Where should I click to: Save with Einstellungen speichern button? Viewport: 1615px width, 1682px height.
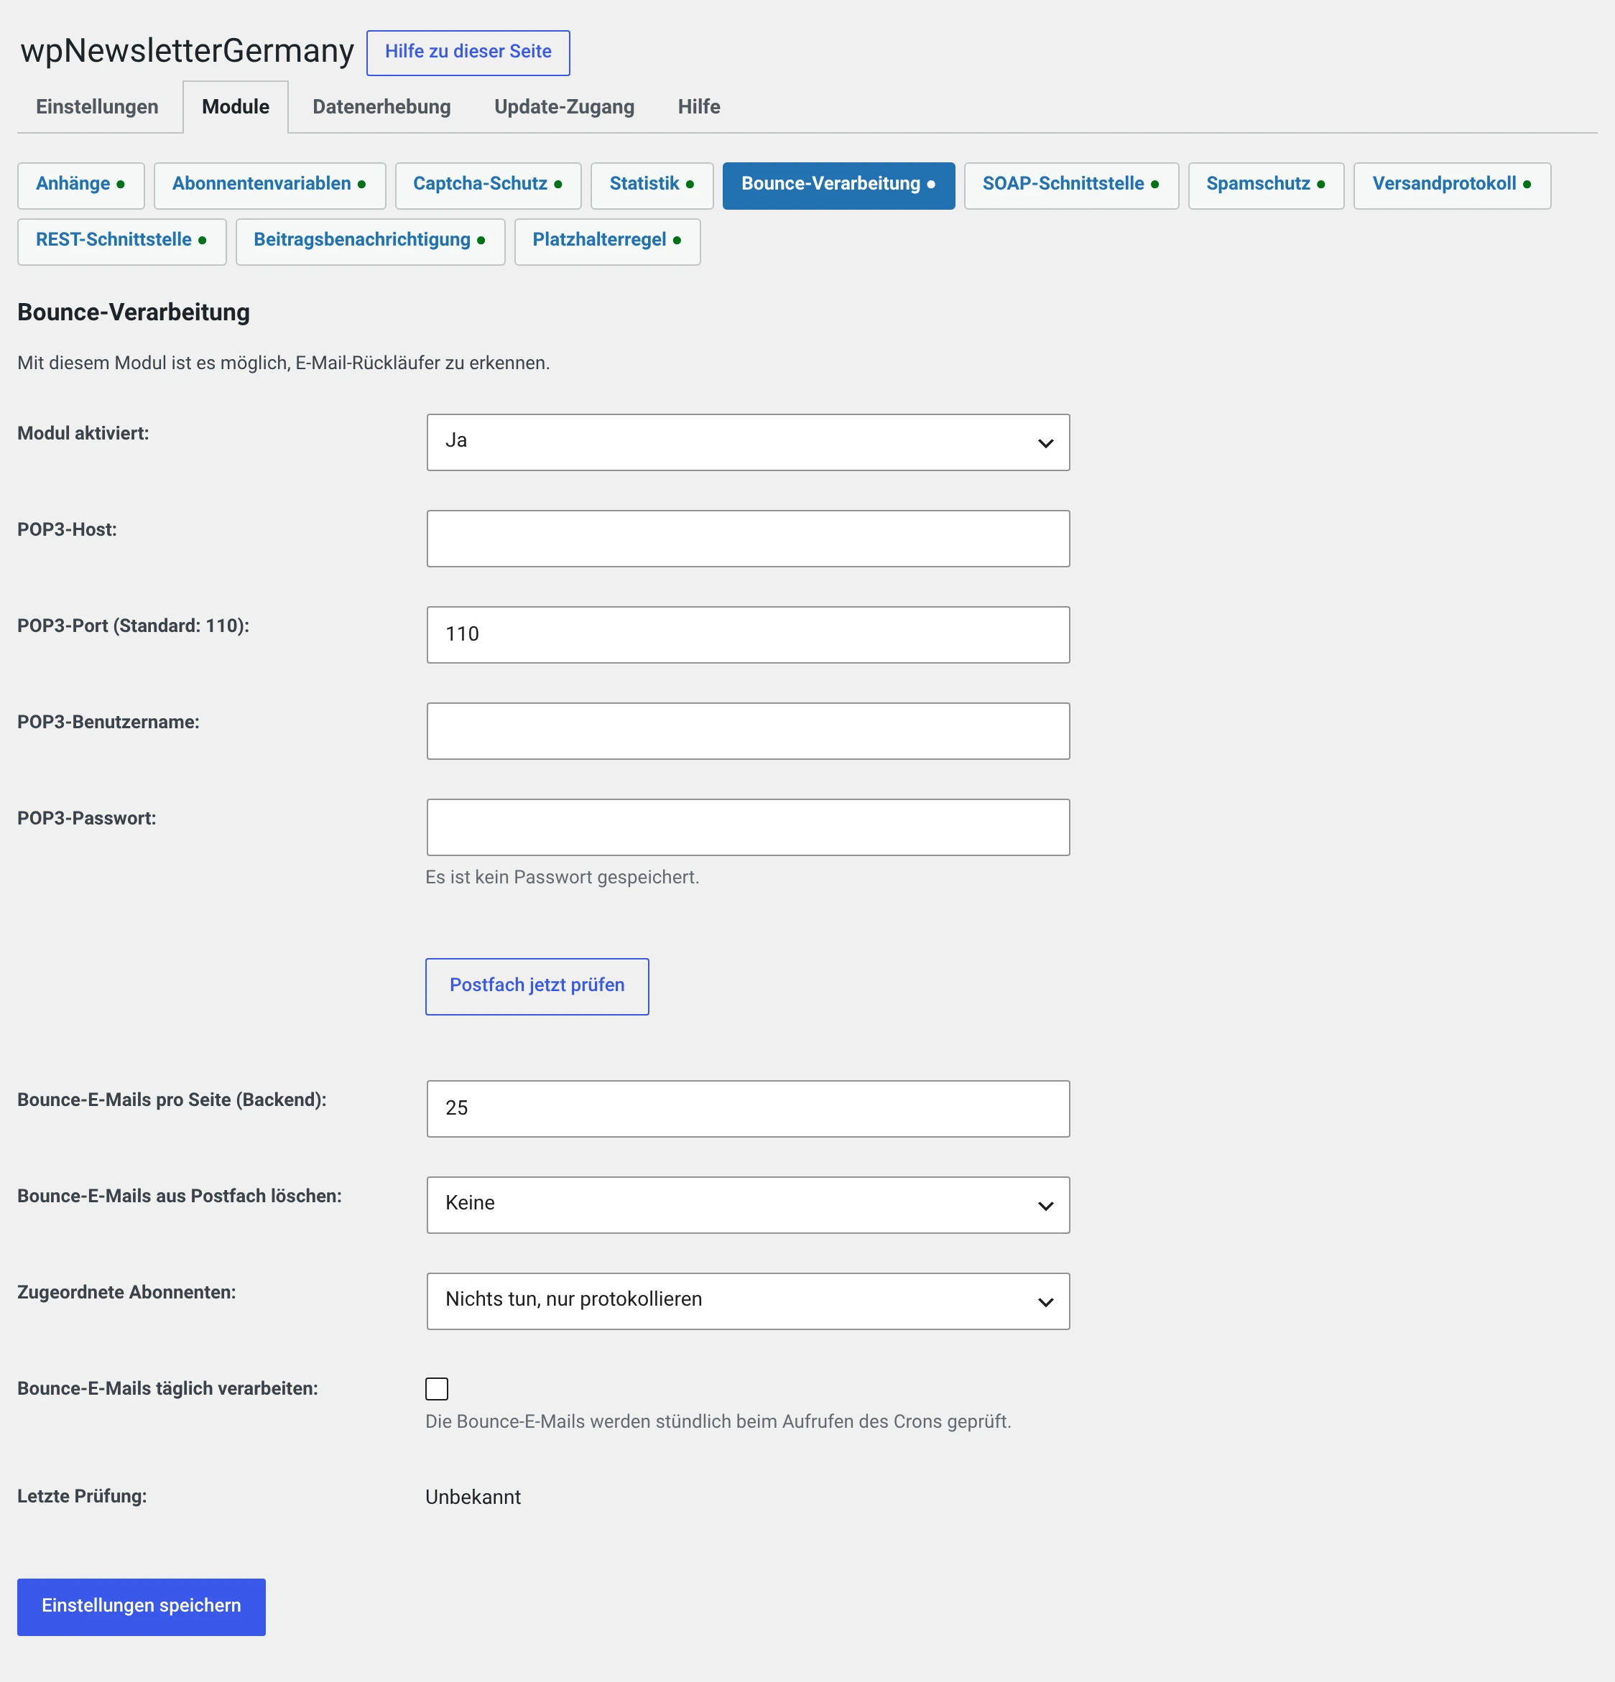pos(142,1606)
